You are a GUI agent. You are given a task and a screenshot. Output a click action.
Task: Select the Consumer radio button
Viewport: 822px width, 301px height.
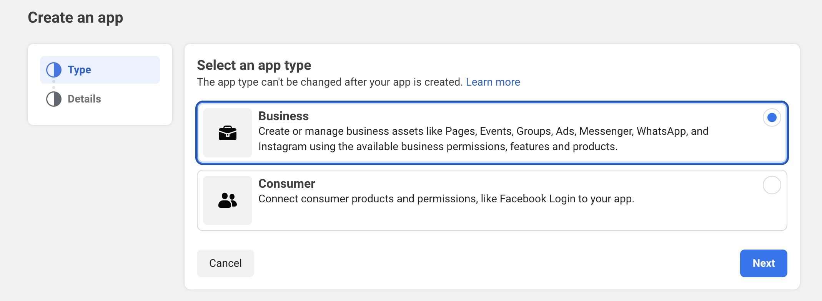pos(772,185)
